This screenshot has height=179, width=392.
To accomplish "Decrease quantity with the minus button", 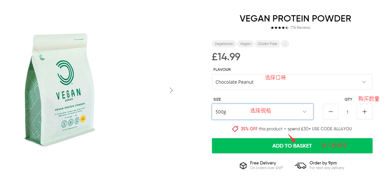I will pos(331,112).
